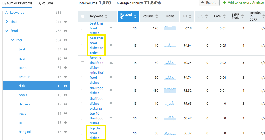
Task: Check the box for 'best thai food dishes to order'
Action: [x=83, y=46]
